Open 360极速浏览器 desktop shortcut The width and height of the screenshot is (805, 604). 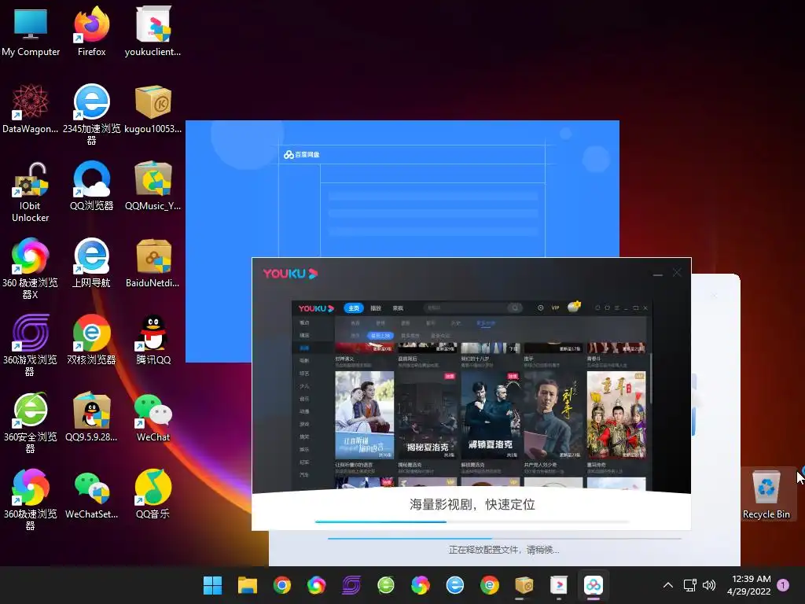tap(31, 499)
